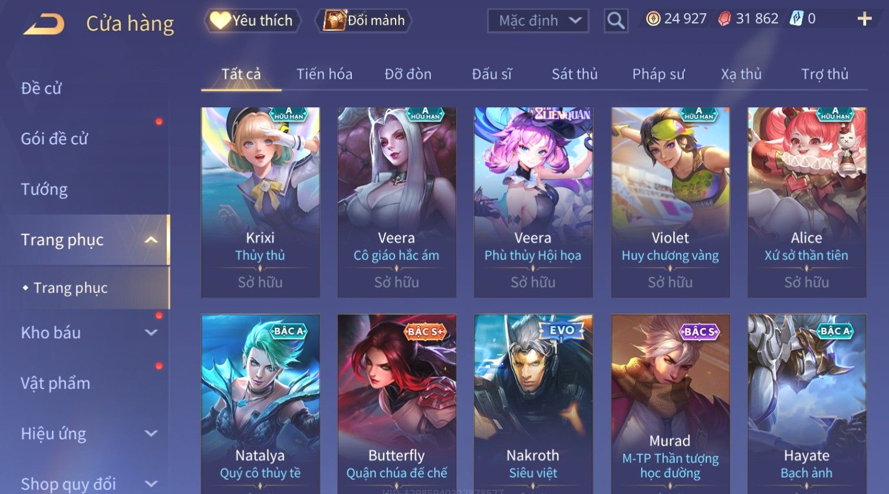Go to Tướng in sidebar
Screen dimensions: 889x494
point(44,189)
